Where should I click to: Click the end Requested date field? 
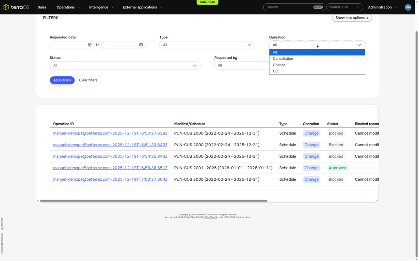point(123,45)
